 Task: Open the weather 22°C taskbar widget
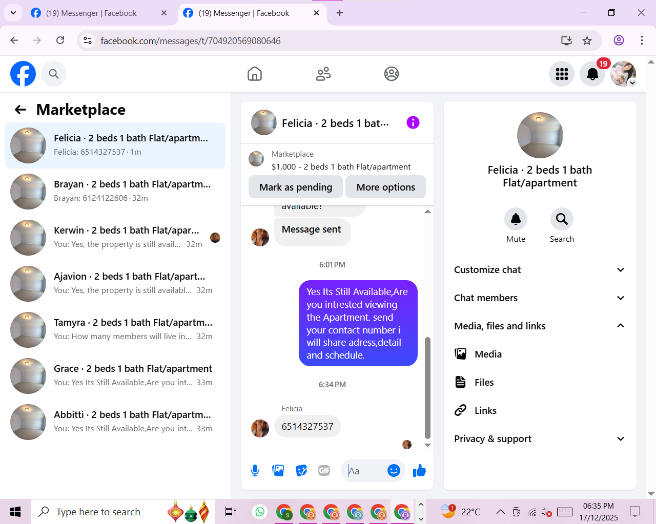[461, 512]
